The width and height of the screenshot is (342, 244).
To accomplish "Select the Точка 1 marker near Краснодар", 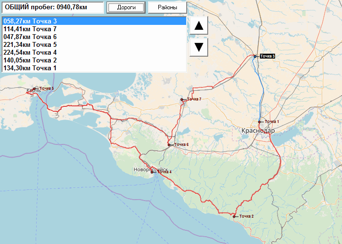I will (x=259, y=122).
